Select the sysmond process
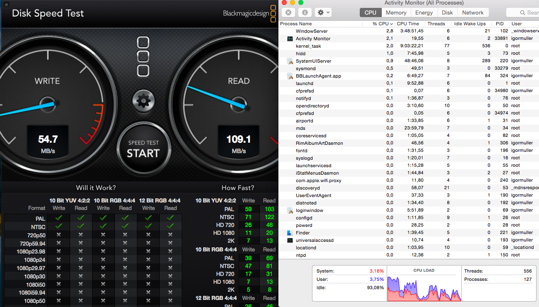Image resolution: width=539 pixels, height=307 pixels. 409,68
